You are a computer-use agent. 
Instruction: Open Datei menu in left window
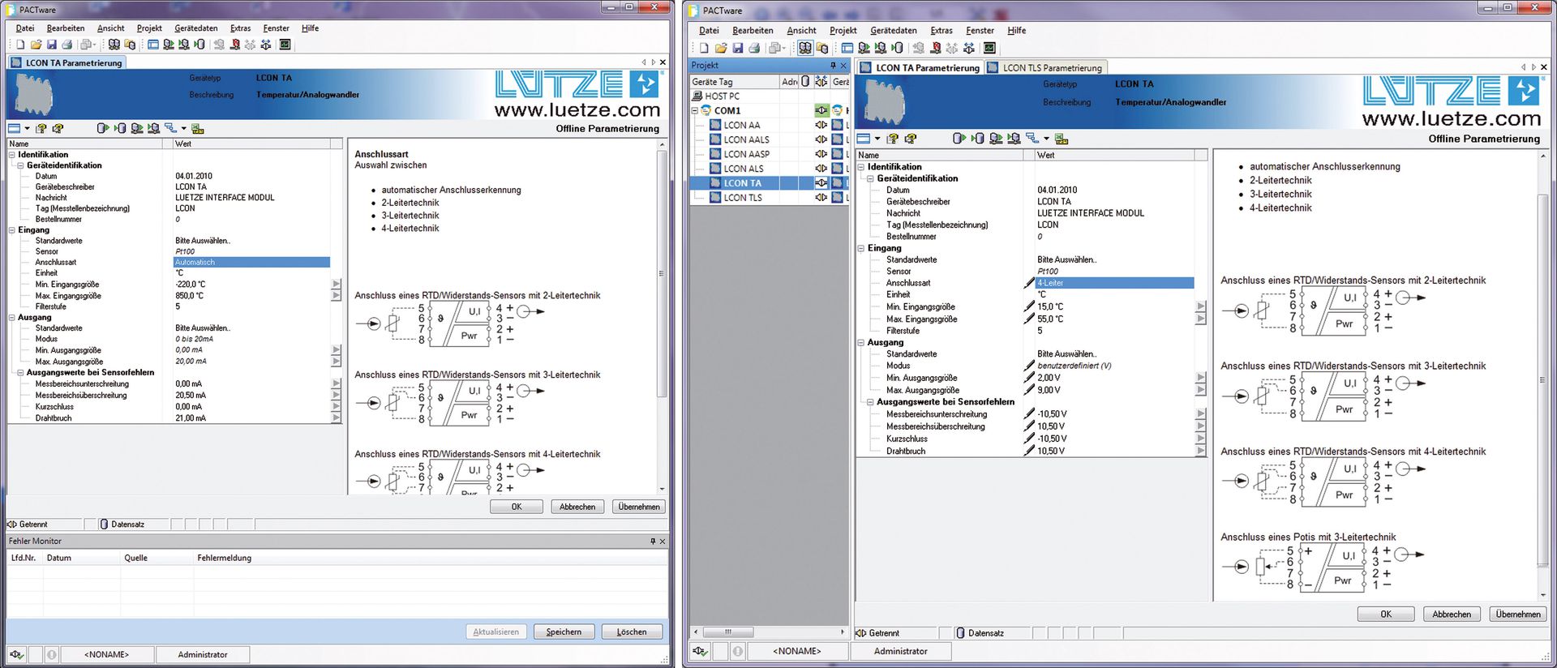(x=25, y=28)
